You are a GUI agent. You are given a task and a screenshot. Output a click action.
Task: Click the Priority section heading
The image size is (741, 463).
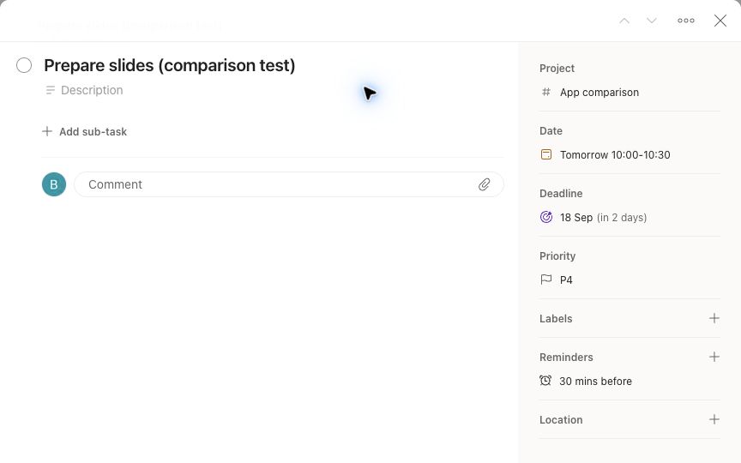pos(557,256)
